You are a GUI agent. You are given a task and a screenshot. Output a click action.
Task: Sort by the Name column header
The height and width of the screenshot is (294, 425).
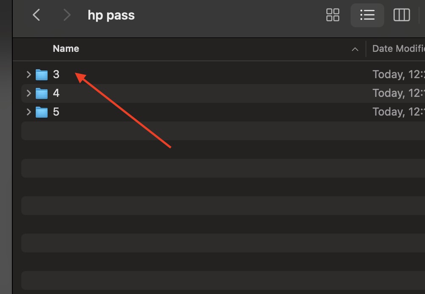pos(66,49)
